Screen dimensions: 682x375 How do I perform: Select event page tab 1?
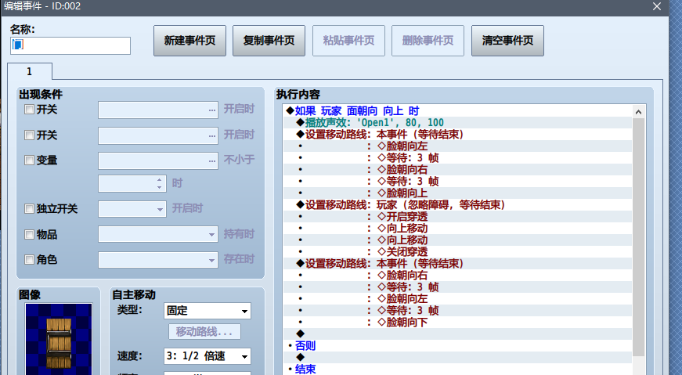coord(30,71)
